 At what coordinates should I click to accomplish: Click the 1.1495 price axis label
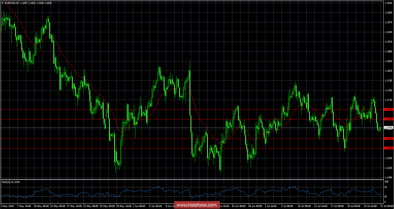tap(388, 177)
